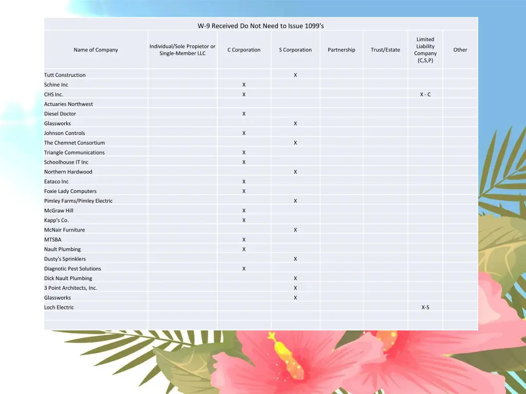Screen dimensions: 526x394
Task: Click the "Other" column header
Action: 460,50
